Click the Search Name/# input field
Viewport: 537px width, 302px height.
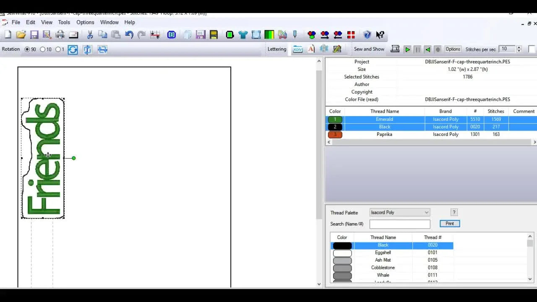pos(400,224)
